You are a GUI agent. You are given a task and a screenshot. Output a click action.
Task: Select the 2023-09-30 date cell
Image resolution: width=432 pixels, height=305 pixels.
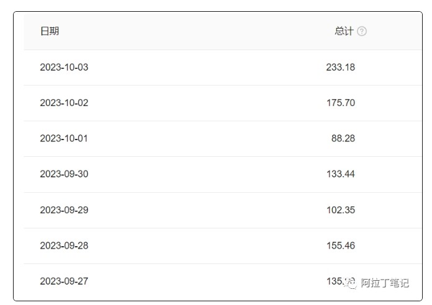(64, 174)
